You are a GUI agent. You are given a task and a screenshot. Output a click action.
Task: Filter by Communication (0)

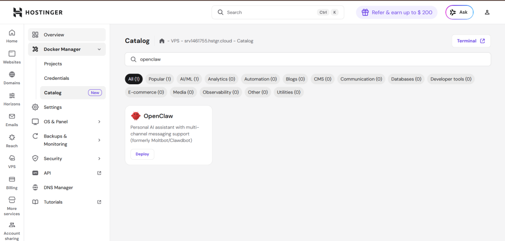361,79
